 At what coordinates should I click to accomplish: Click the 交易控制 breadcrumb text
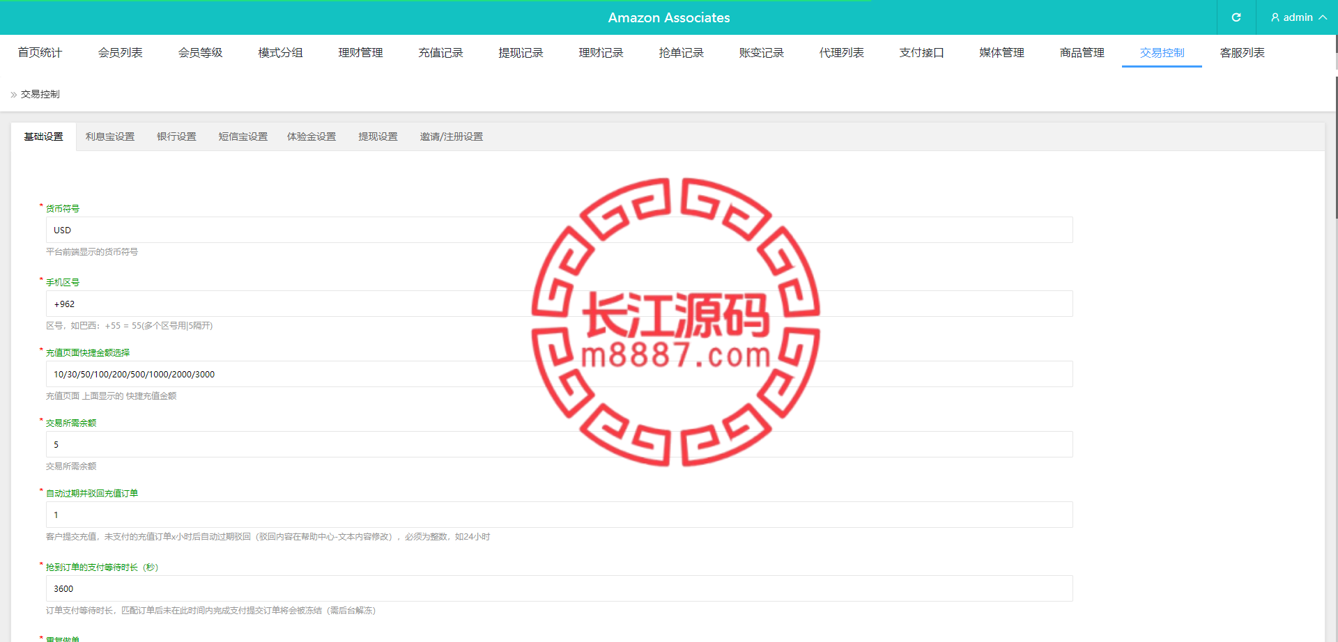[40, 94]
